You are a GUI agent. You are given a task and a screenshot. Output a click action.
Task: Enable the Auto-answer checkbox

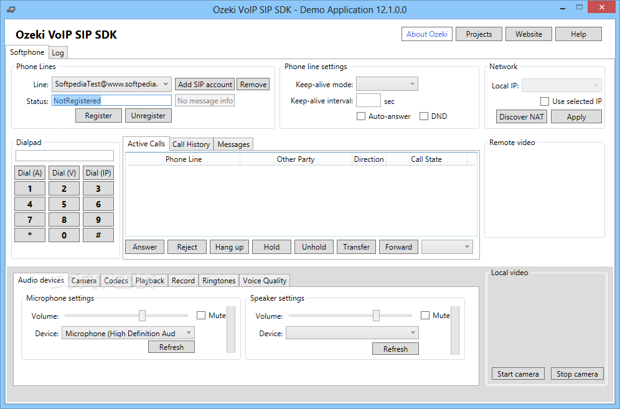pos(360,116)
